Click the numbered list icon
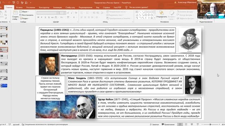Viewport: 225px width, 126px height. click(x=88, y=13)
